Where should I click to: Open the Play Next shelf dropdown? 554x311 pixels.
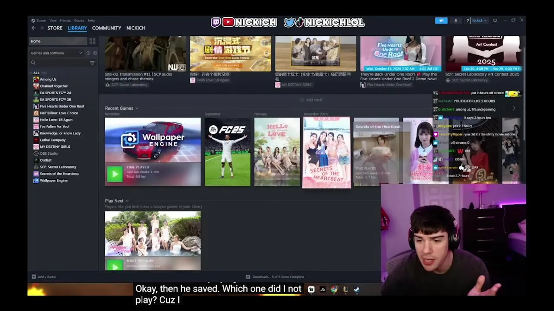(x=127, y=201)
